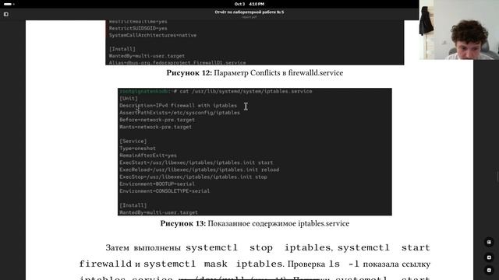Click the document title in the header bar
Screen dimensions: 499x280
[249, 12]
